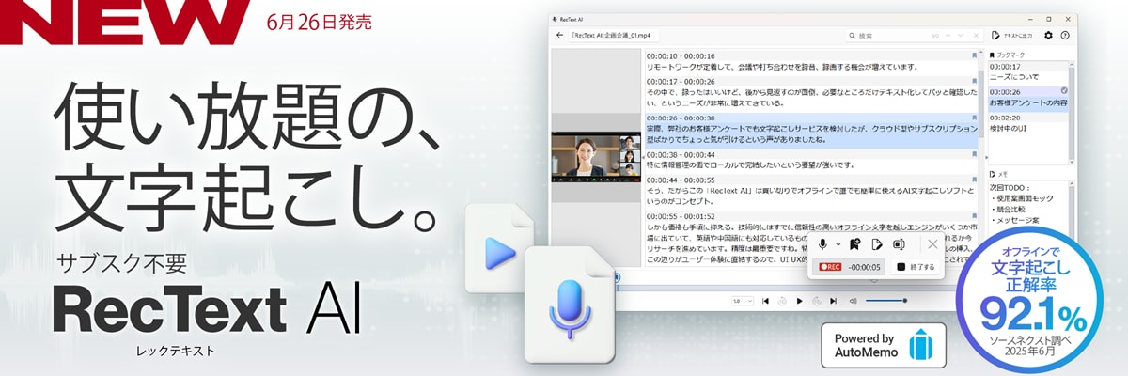Click the device icon in the recording popup
The height and width of the screenshot is (376, 1128).
pyautogui.click(x=899, y=243)
